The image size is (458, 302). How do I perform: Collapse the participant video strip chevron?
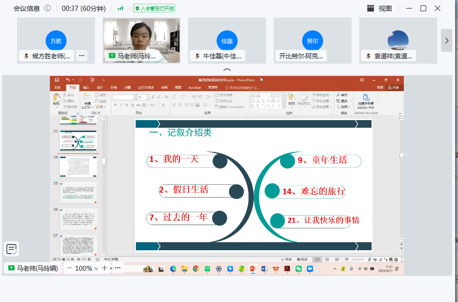tap(227, 69)
